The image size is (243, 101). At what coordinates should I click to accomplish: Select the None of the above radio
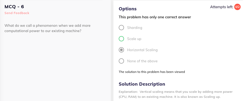121,61
